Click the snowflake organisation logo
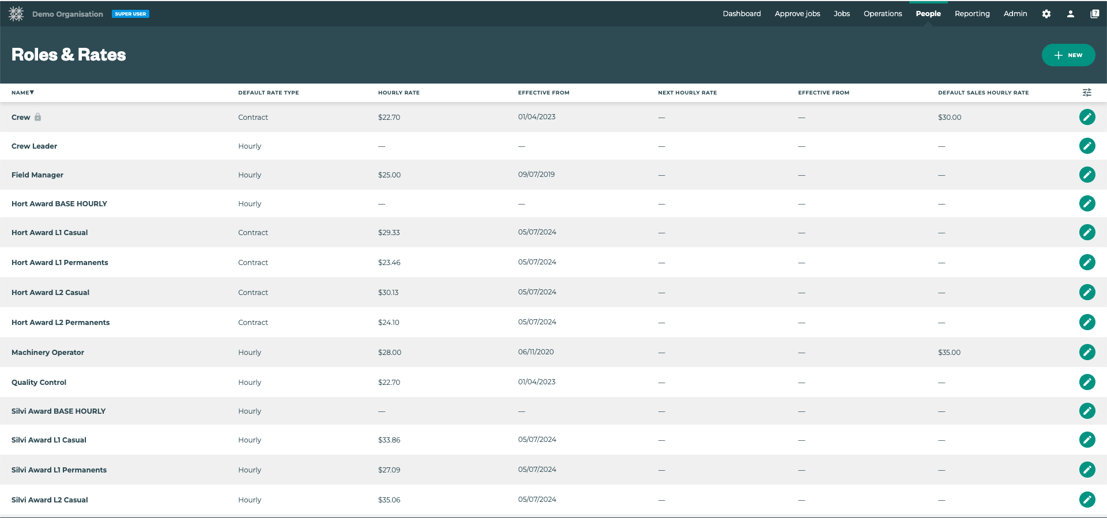This screenshot has width=1107, height=518. pyautogui.click(x=16, y=14)
